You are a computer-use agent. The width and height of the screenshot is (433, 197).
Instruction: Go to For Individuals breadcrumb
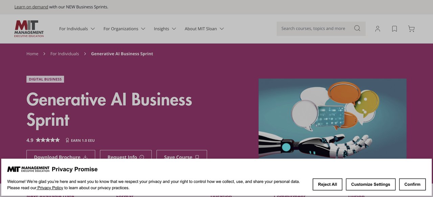click(65, 54)
